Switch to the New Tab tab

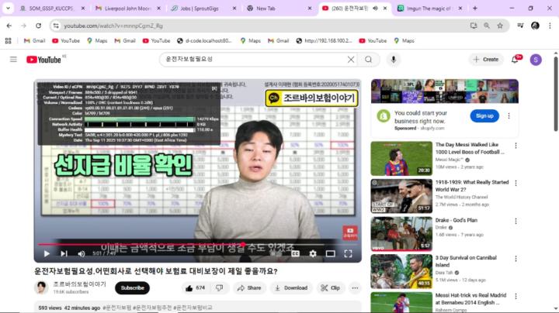point(279,9)
